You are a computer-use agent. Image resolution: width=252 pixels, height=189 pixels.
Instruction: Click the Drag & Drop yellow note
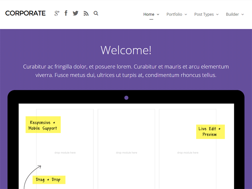pos(49,180)
